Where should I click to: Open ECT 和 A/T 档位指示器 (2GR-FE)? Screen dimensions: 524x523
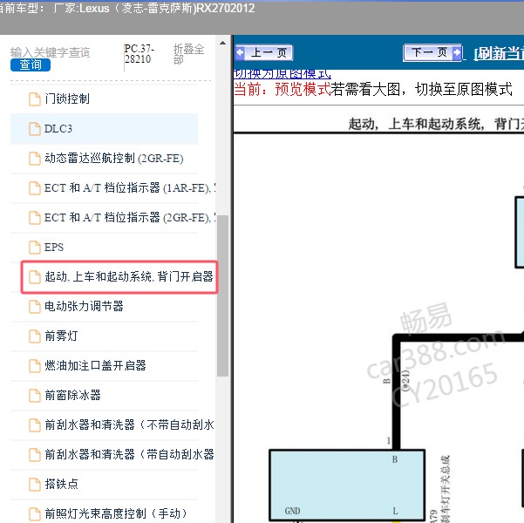[x=130, y=218]
